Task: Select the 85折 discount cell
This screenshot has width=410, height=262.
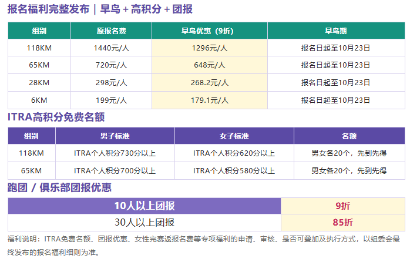Action: (x=343, y=223)
